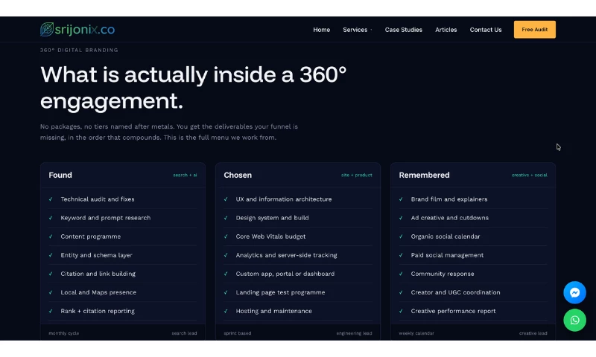The height and width of the screenshot is (357, 596).
Task: Click 'Entity and schema layer' item
Action: (96, 255)
